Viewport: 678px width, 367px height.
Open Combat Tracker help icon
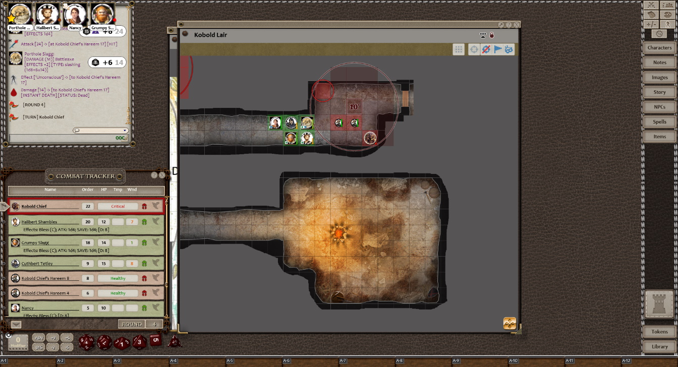click(154, 175)
